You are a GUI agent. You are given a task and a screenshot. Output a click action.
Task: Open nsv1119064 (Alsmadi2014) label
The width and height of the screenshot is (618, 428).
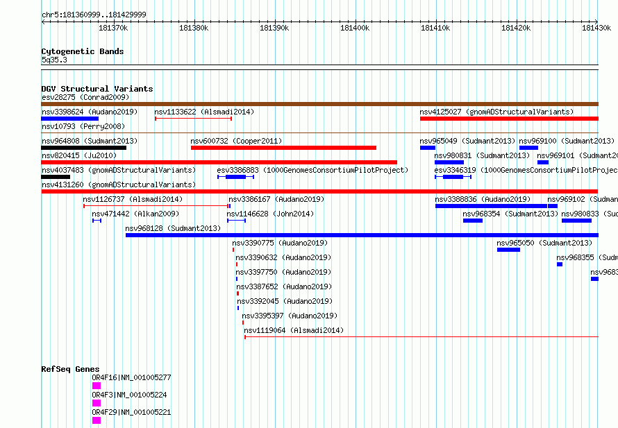pyautogui.click(x=294, y=330)
